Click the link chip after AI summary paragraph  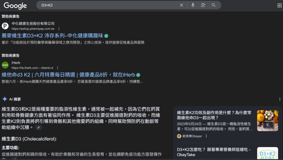click(x=38, y=128)
